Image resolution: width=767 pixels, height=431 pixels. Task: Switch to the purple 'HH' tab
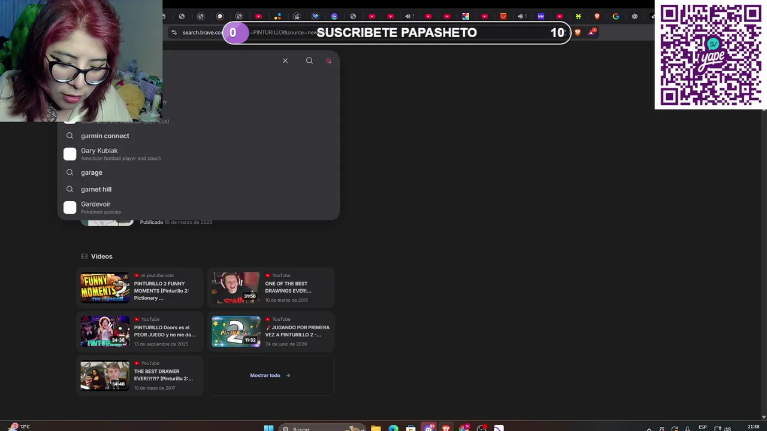tap(541, 16)
